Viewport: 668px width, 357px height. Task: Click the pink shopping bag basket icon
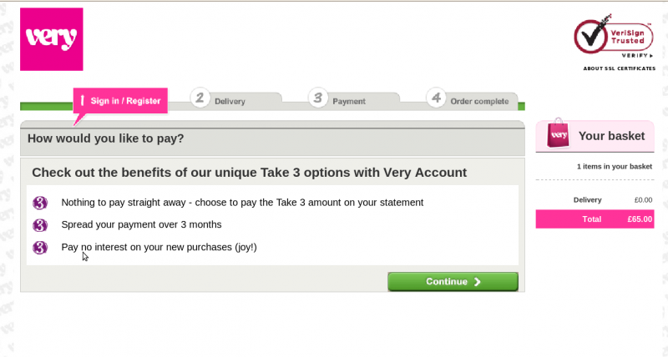pyautogui.click(x=558, y=133)
